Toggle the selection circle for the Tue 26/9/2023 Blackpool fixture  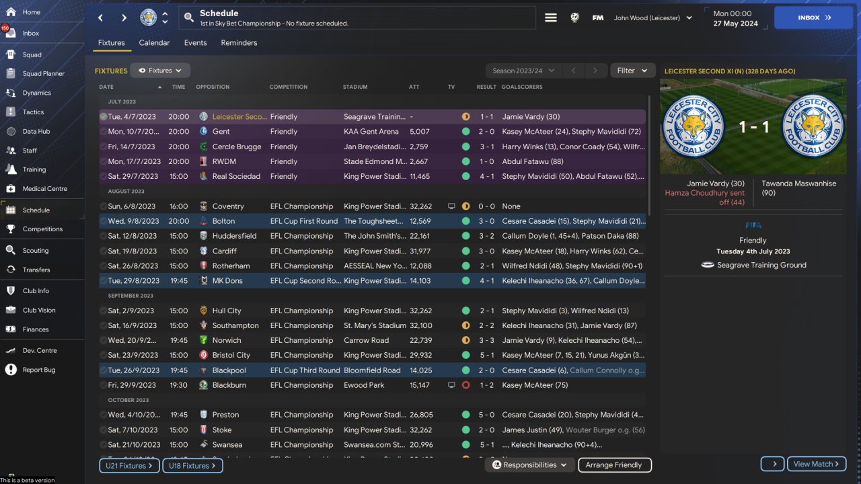pyautogui.click(x=103, y=370)
